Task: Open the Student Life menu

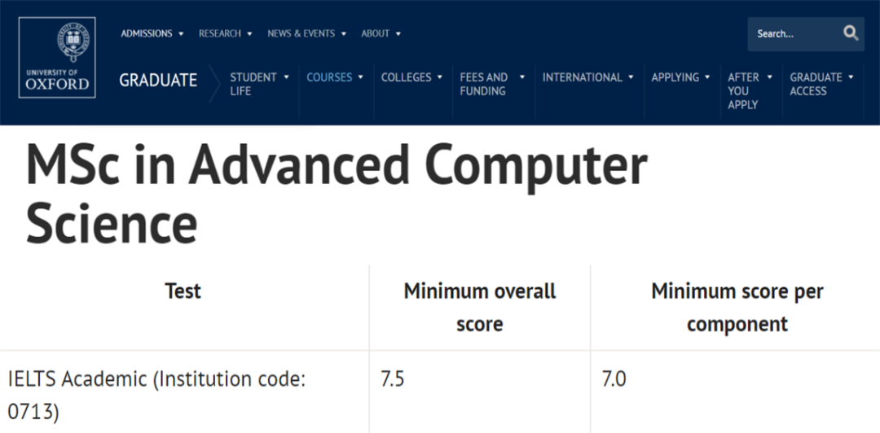Action: (x=253, y=84)
